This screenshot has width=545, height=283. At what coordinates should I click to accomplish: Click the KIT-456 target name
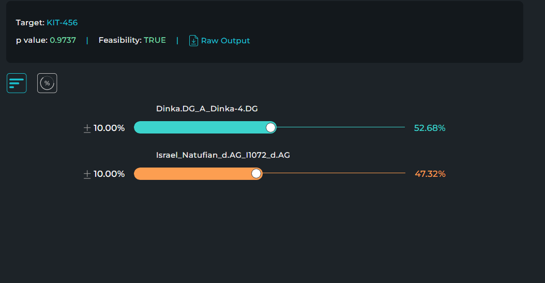pos(62,23)
